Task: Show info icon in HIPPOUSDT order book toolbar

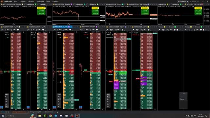Action: (149, 30)
